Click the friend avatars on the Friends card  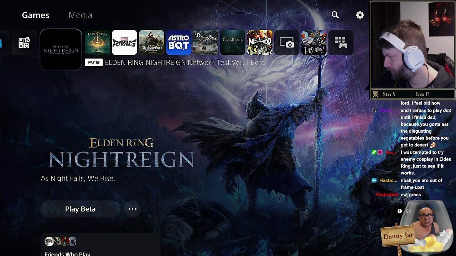(61, 241)
